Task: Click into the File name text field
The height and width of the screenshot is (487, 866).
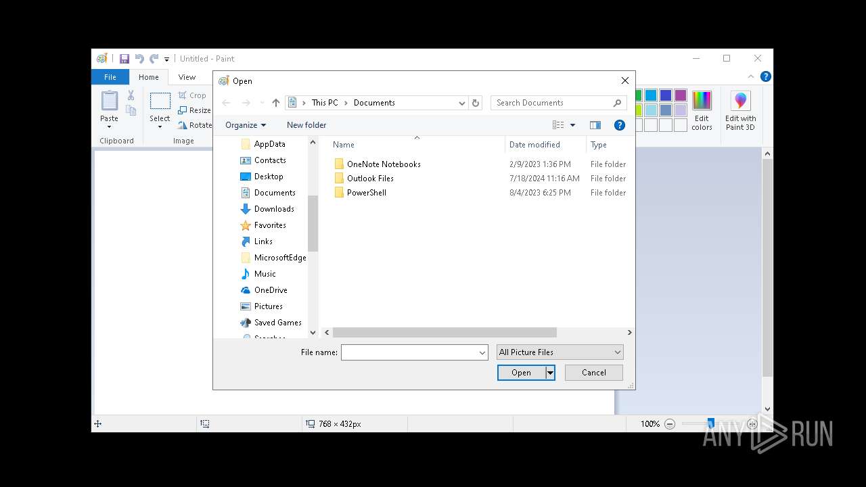Action: [409, 352]
